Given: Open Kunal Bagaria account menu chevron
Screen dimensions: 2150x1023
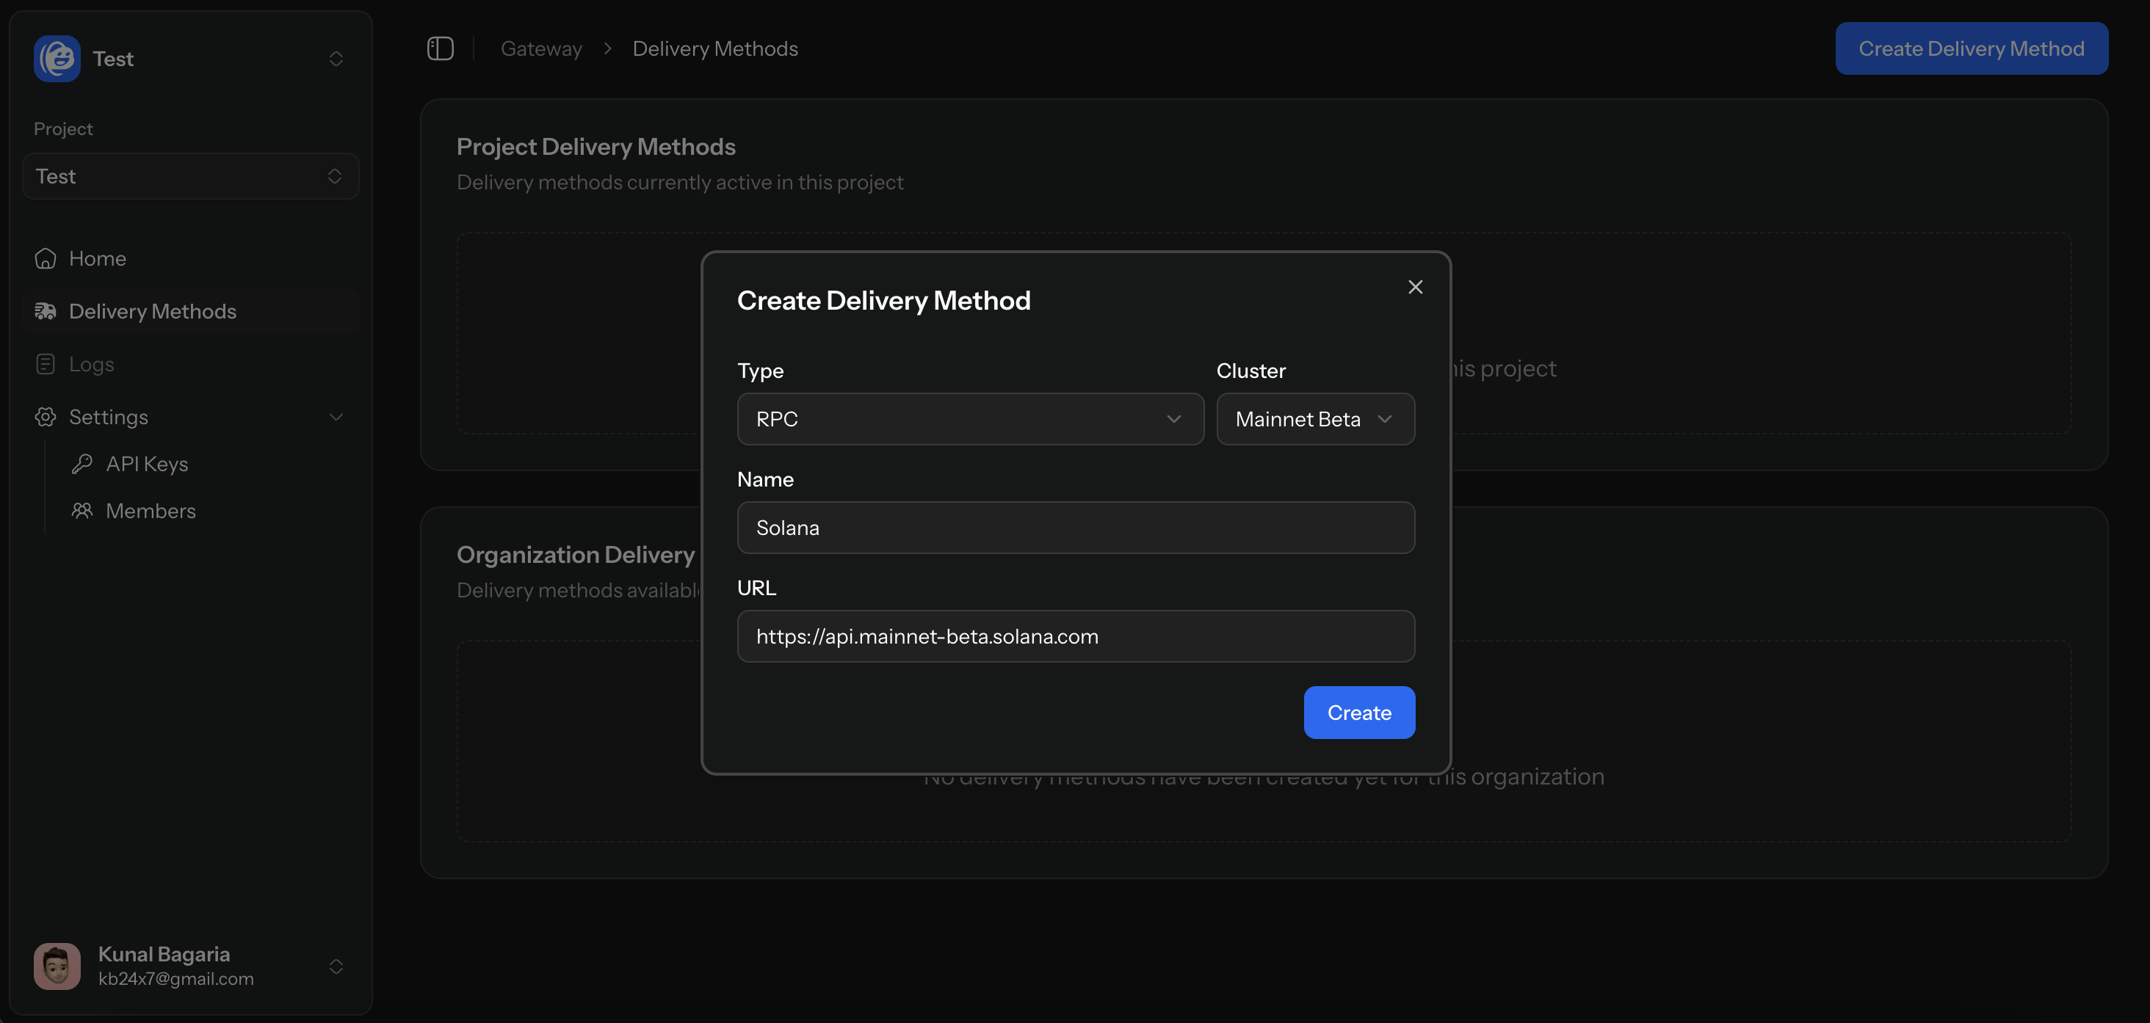Looking at the screenshot, I should click(x=336, y=966).
